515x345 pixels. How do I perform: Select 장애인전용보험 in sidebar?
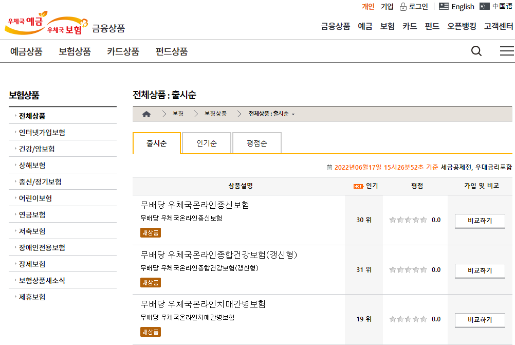tap(42, 247)
